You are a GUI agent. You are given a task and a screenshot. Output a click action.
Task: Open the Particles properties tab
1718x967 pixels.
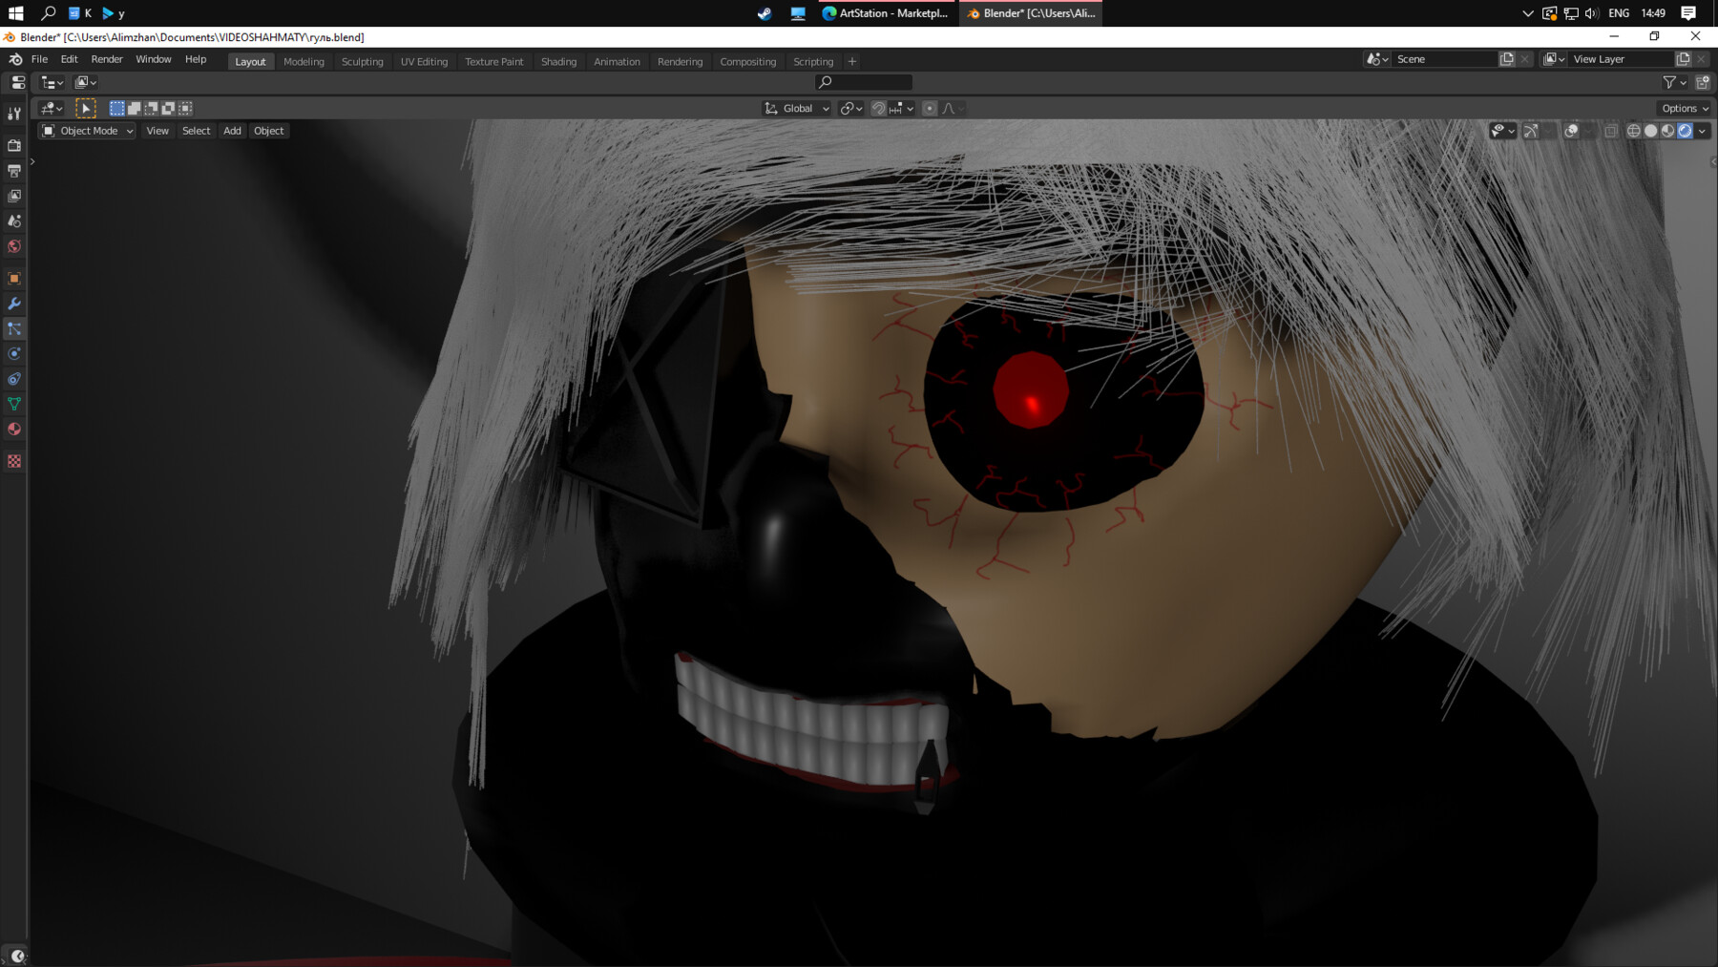pyautogui.click(x=14, y=328)
